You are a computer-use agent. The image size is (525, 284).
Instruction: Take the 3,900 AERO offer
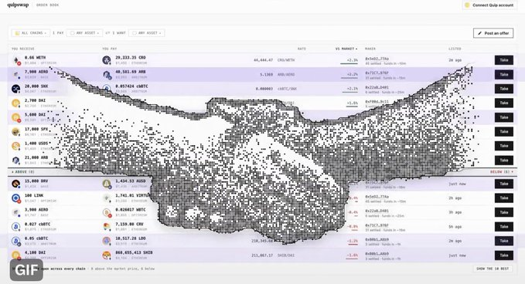(x=504, y=212)
